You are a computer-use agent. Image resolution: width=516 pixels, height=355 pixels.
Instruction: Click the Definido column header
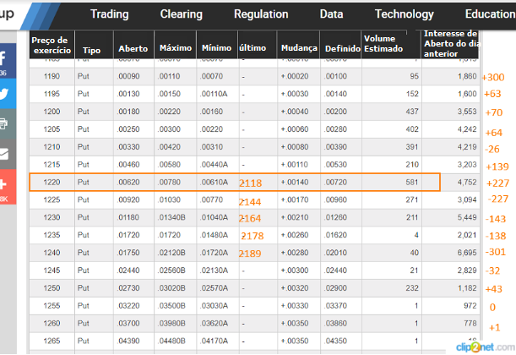coord(342,50)
